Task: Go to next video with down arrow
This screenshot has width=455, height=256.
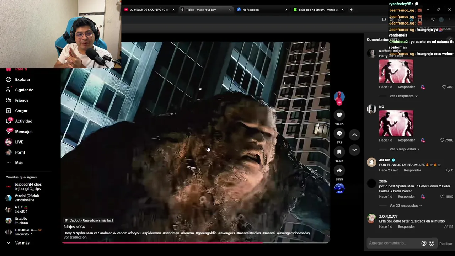Action: (x=354, y=150)
